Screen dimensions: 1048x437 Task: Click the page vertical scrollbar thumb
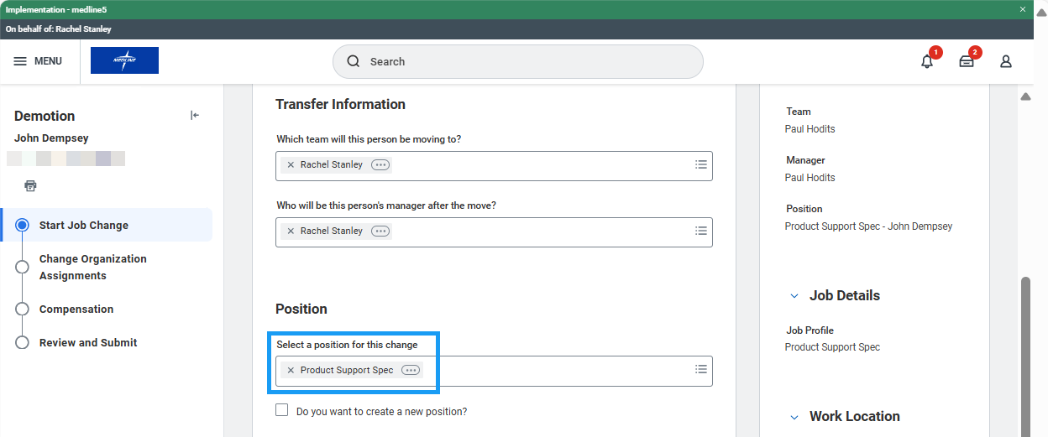tap(1025, 352)
